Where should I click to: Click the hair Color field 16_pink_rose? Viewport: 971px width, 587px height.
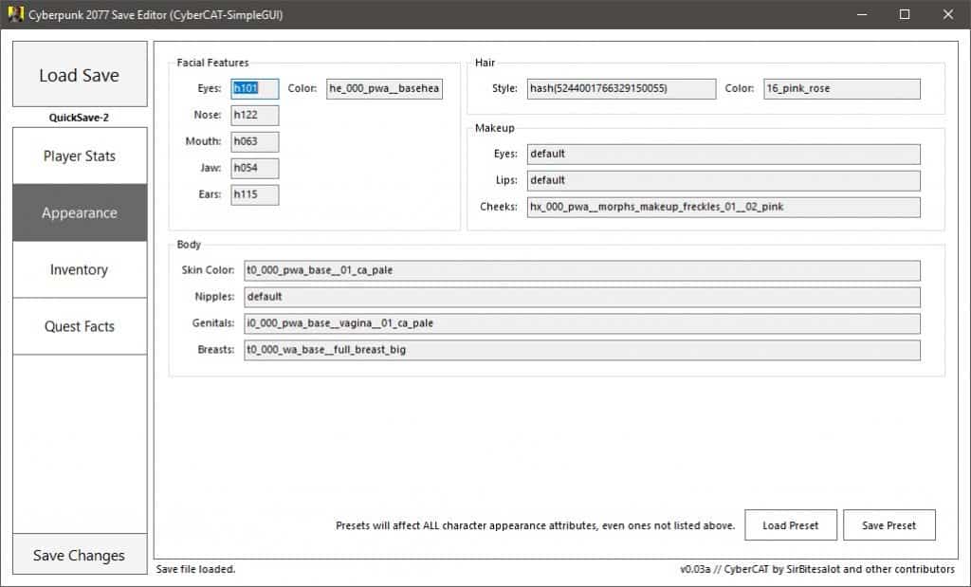point(841,88)
